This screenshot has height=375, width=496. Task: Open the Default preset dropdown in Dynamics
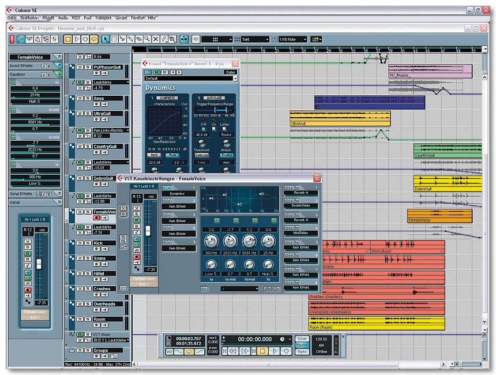point(191,78)
